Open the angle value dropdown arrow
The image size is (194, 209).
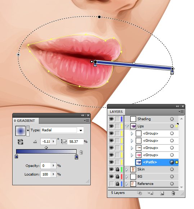click(54, 142)
